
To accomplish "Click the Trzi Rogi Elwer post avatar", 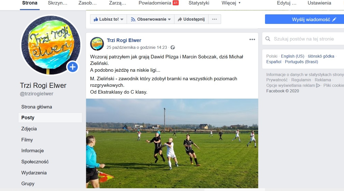I will point(97,44).
